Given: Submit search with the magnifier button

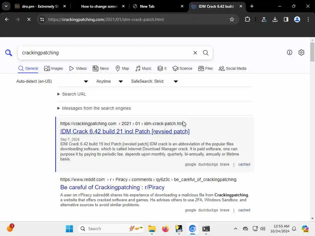Looking at the screenshot, I should pos(205,53).
